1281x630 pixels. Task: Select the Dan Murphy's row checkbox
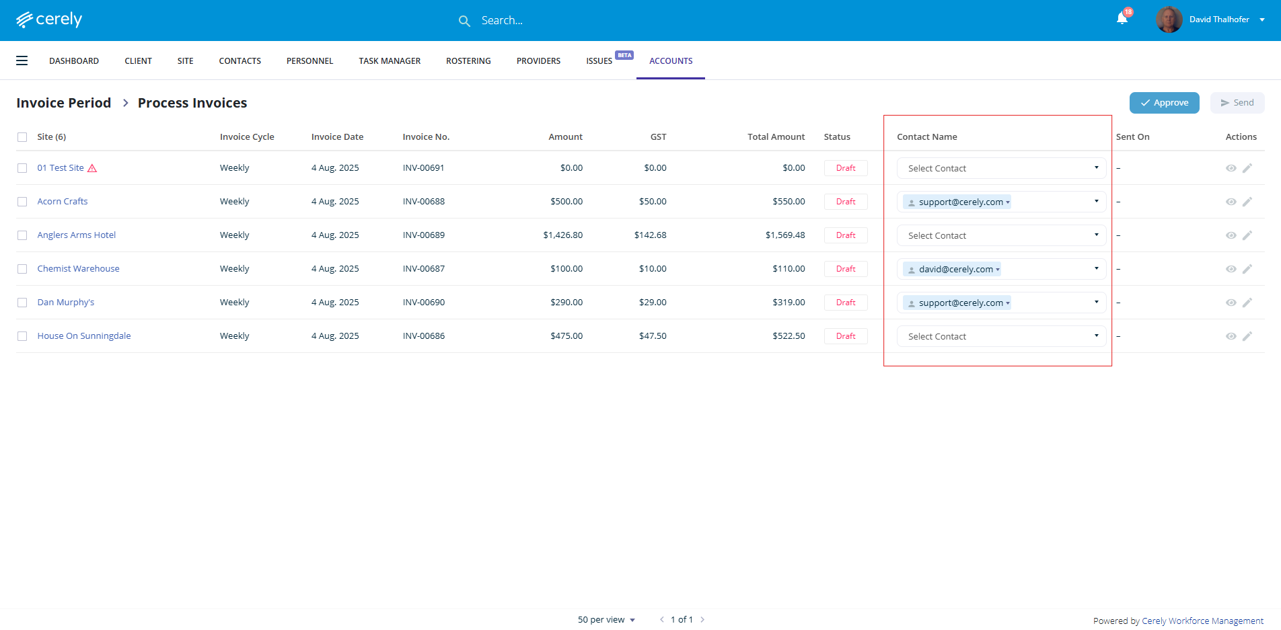(x=22, y=303)
